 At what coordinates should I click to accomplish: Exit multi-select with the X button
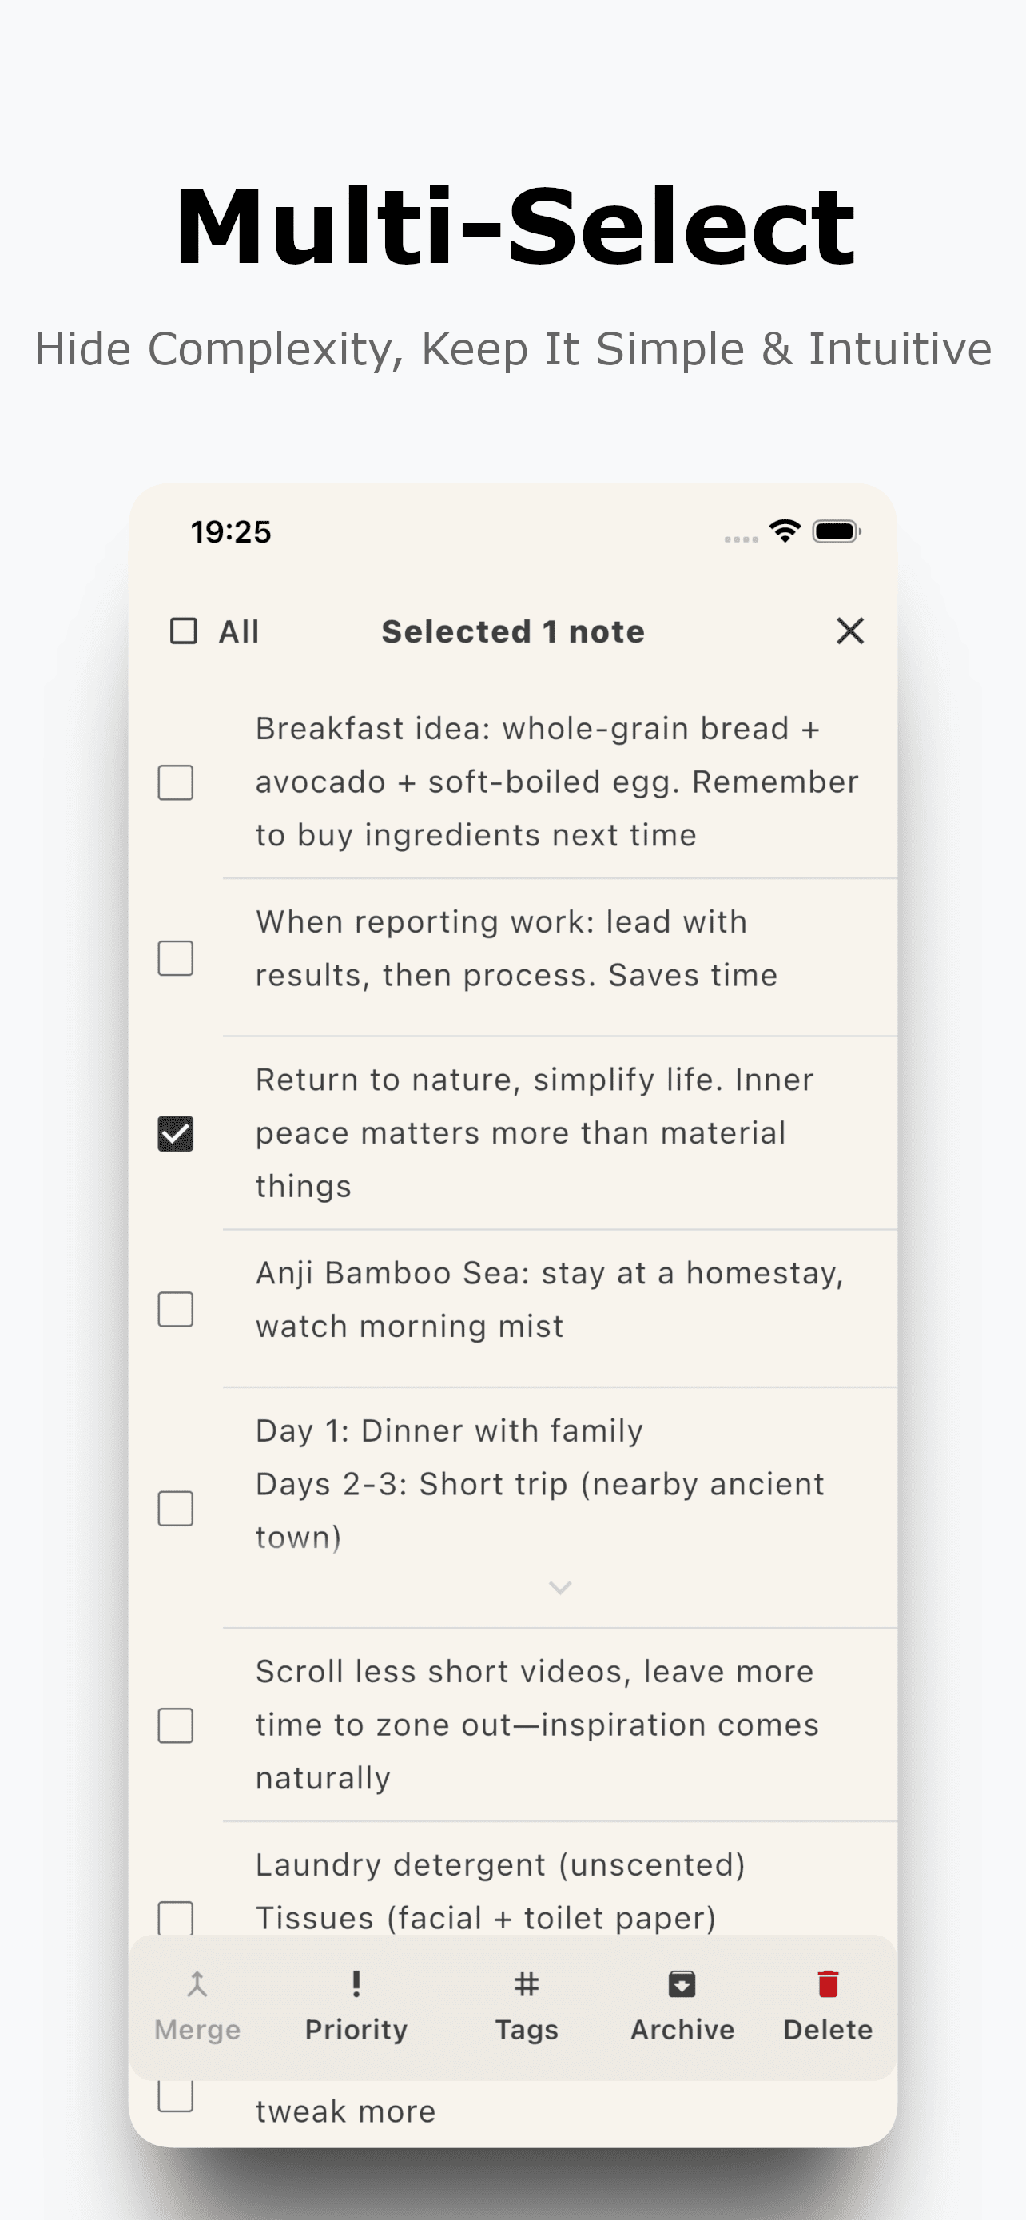849,631
